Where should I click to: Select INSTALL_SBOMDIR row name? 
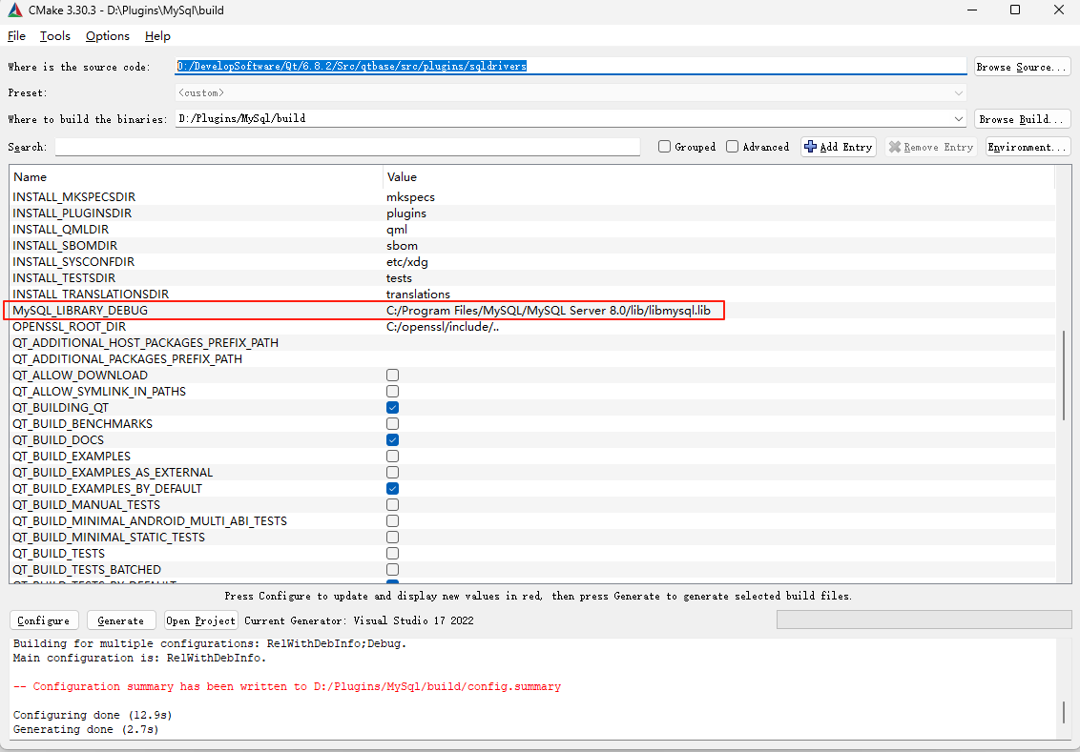pyautogui.click(x=66, y=246)
